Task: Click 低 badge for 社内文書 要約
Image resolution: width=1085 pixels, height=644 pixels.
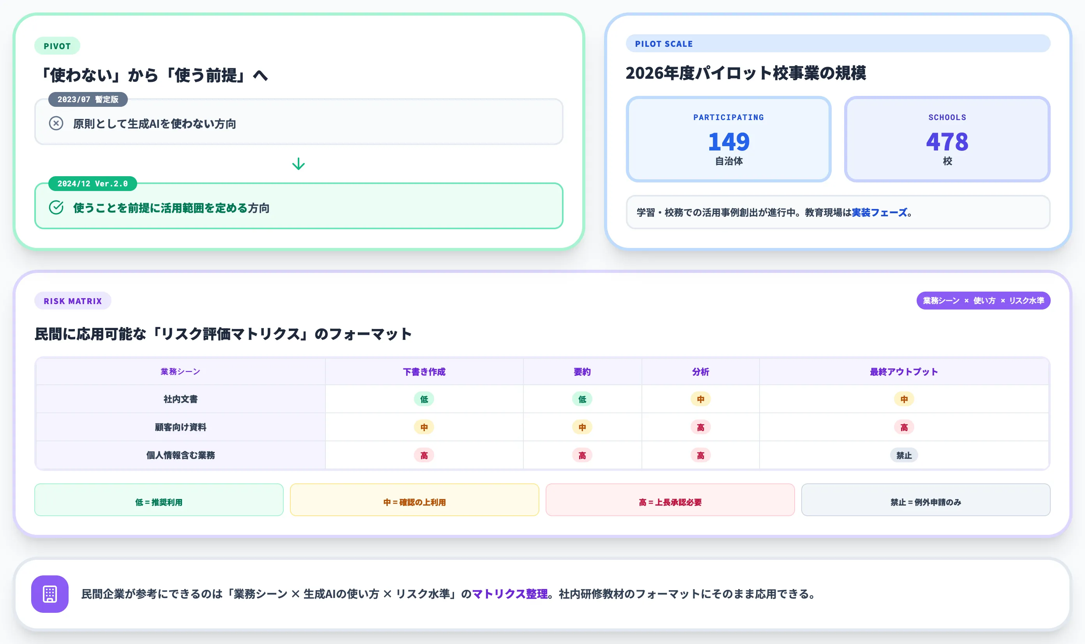Action: (582, 399)
